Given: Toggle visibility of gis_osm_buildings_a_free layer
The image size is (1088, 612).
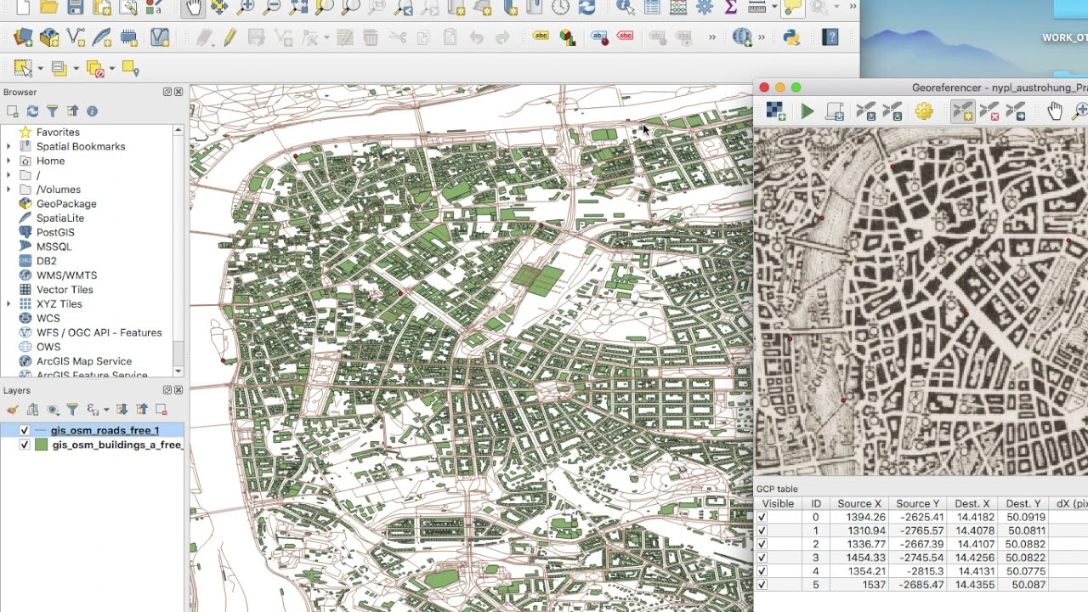Looking at the screenshot, I should (25, 445).
